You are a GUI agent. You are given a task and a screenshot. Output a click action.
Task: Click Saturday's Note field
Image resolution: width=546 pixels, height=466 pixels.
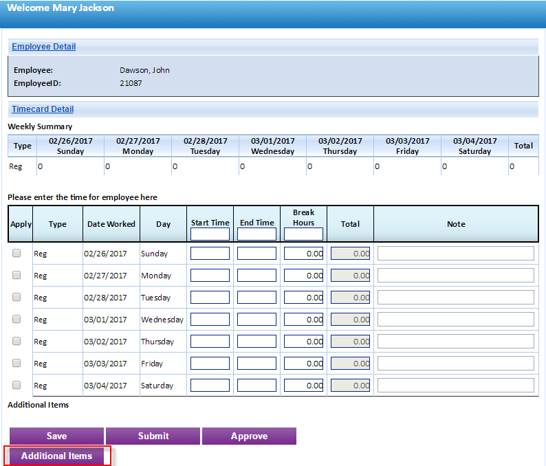click(456, 386)
